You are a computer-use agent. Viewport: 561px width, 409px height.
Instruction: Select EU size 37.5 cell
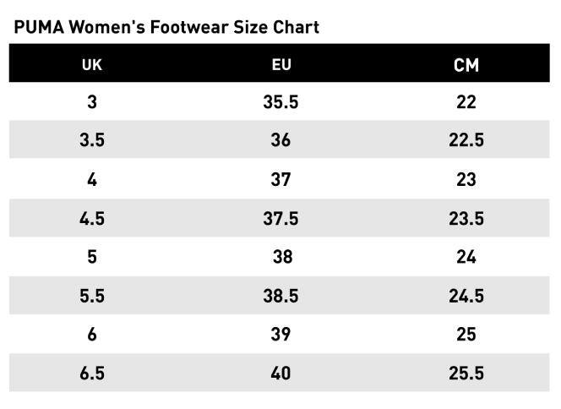[x=280, y=218]
